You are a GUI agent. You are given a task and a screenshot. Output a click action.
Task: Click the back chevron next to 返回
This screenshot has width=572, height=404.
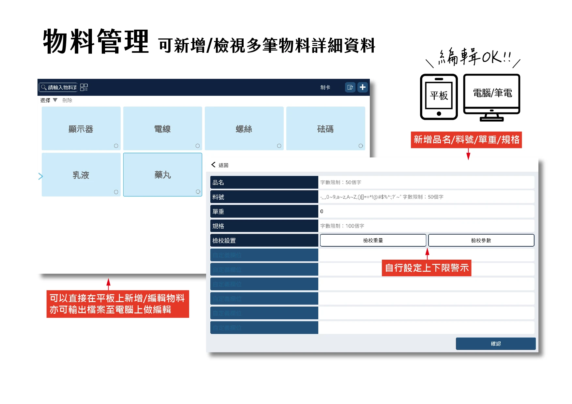coord(213,165)
